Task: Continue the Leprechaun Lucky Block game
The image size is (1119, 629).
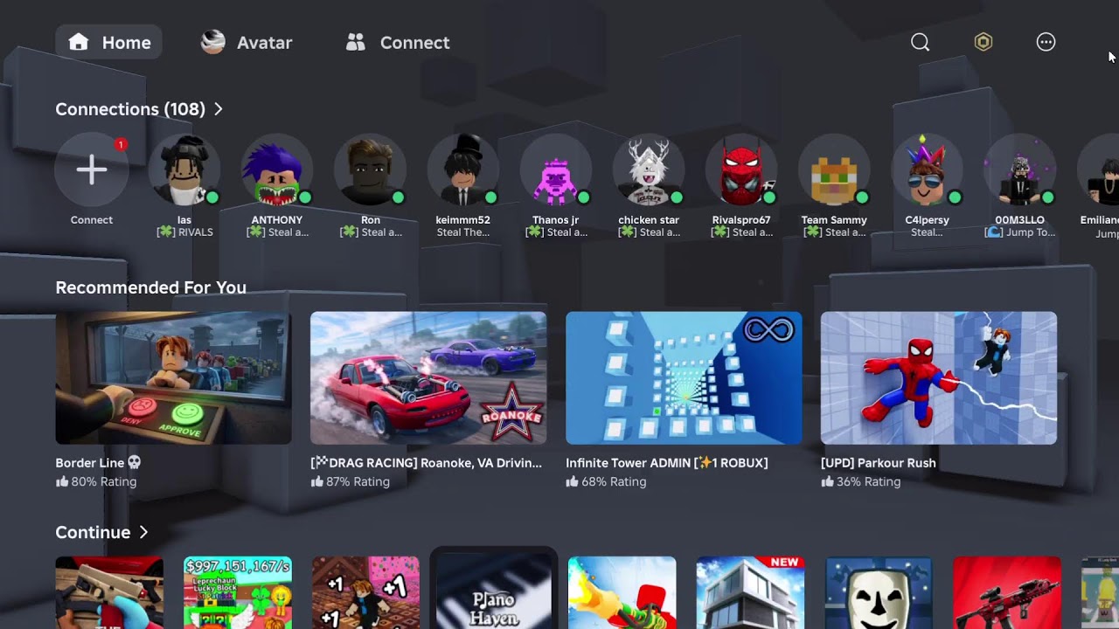Action: pos(238,592)
